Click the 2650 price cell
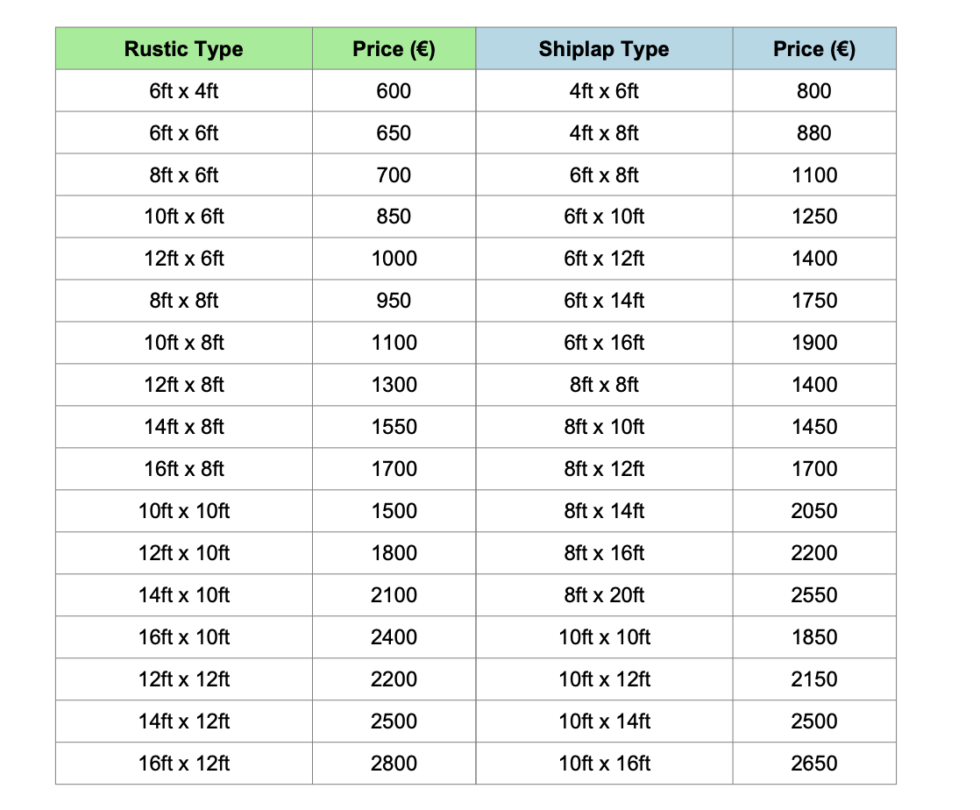 tap(814, 764)
